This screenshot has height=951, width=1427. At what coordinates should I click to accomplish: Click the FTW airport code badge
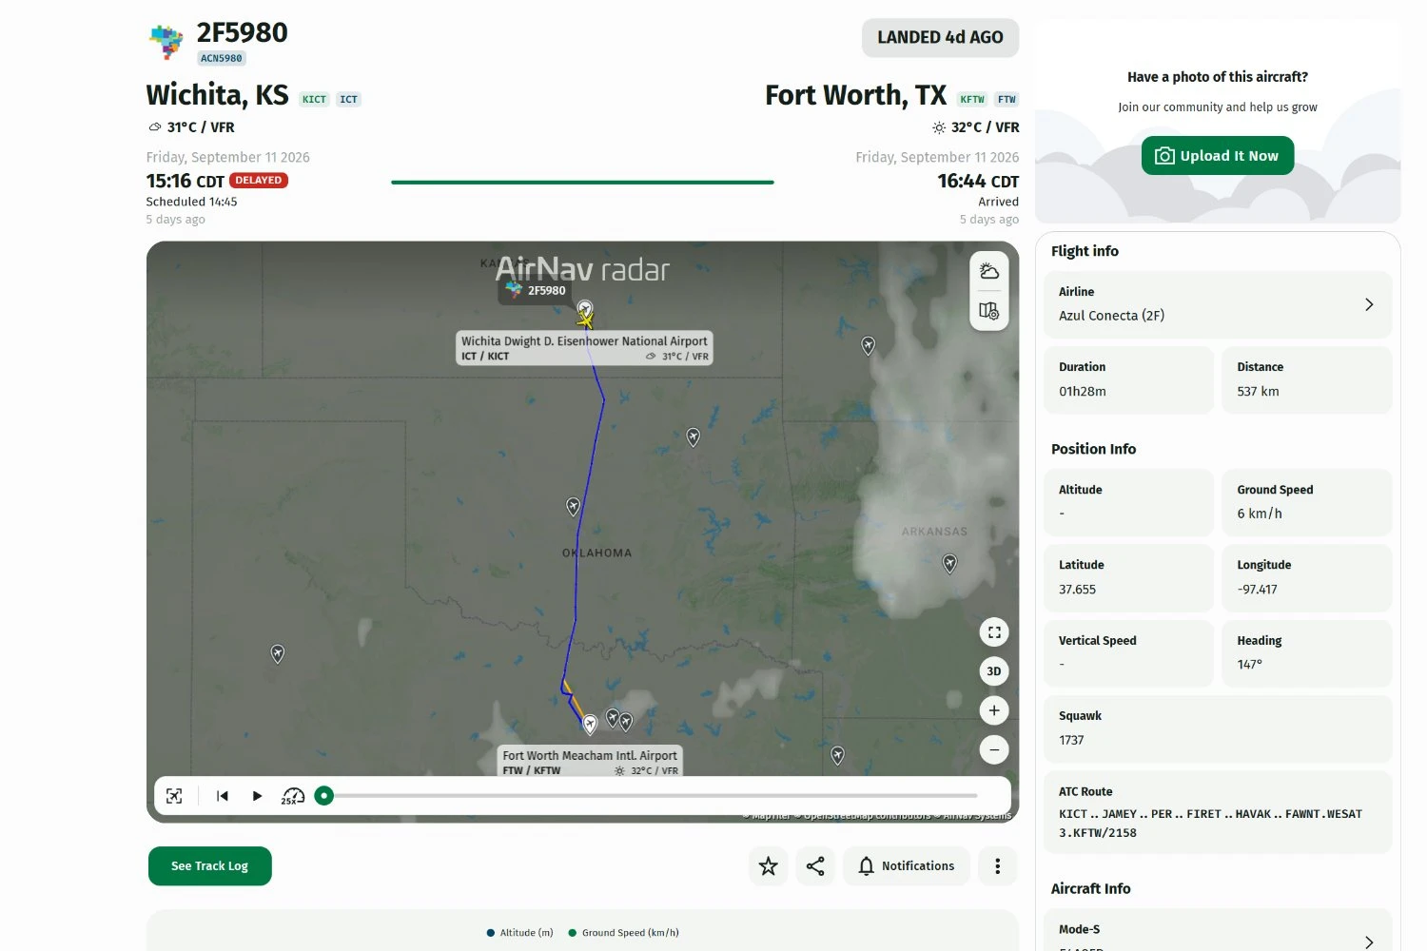pyautogui.click(x=1007, y=99)
